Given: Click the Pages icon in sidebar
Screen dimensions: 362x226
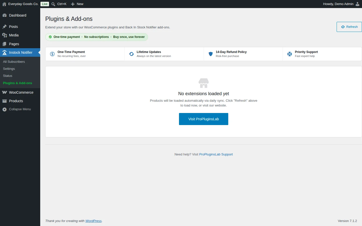Looking at the screenshot, I should pos(5,44).
